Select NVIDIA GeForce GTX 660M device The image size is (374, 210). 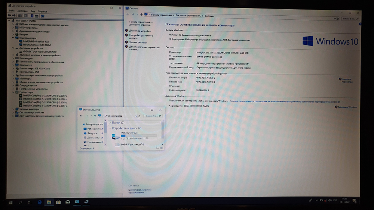(37, 45)
